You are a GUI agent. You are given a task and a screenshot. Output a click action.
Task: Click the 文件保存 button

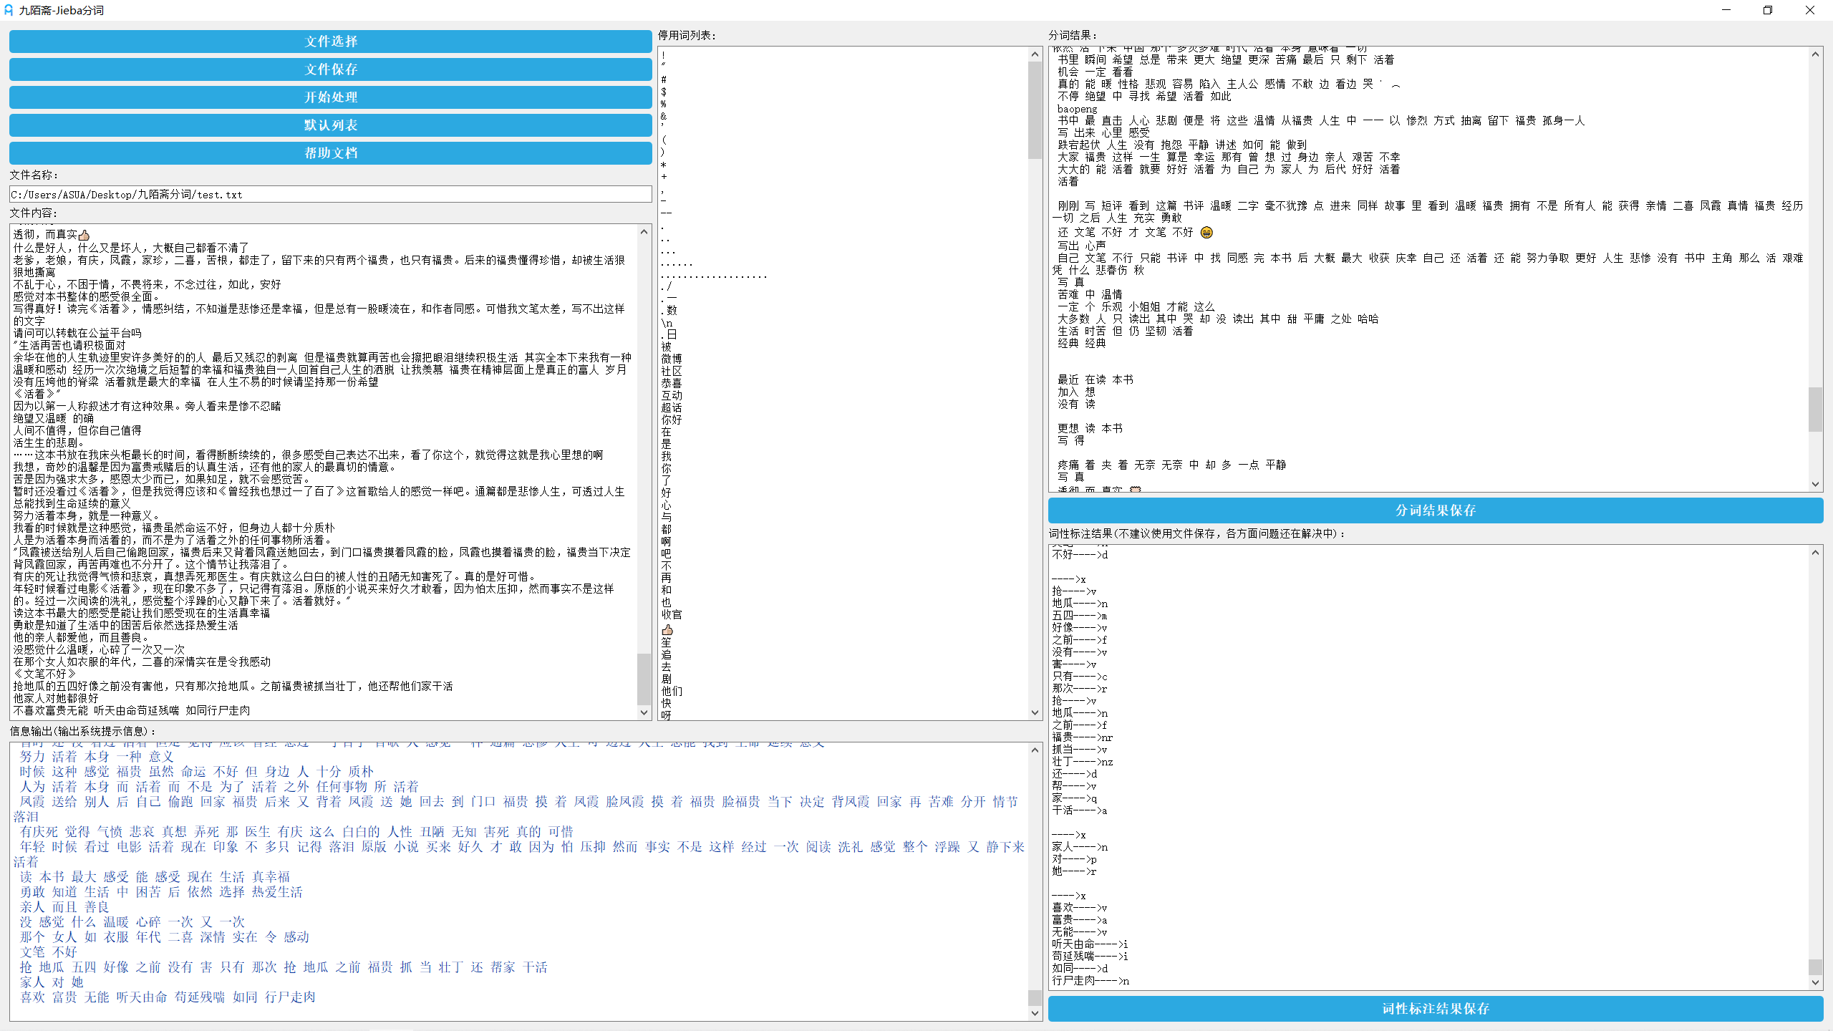(330, 69)
